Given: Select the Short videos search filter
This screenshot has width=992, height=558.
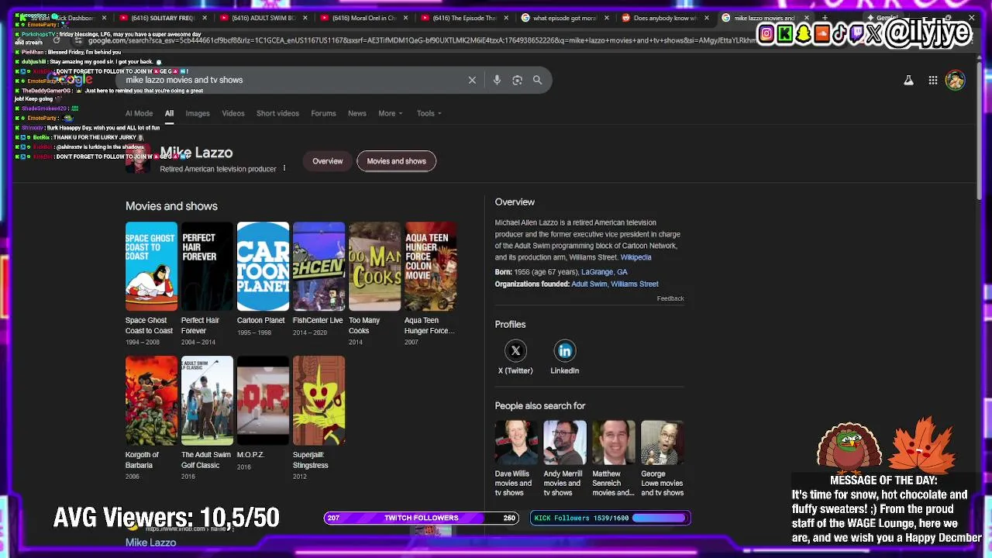Looking at the screenshot, I should click(x=277, y=113).
